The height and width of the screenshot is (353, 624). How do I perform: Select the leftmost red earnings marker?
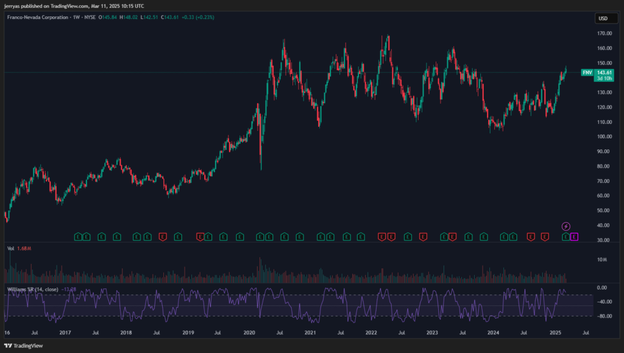(163, 236)
